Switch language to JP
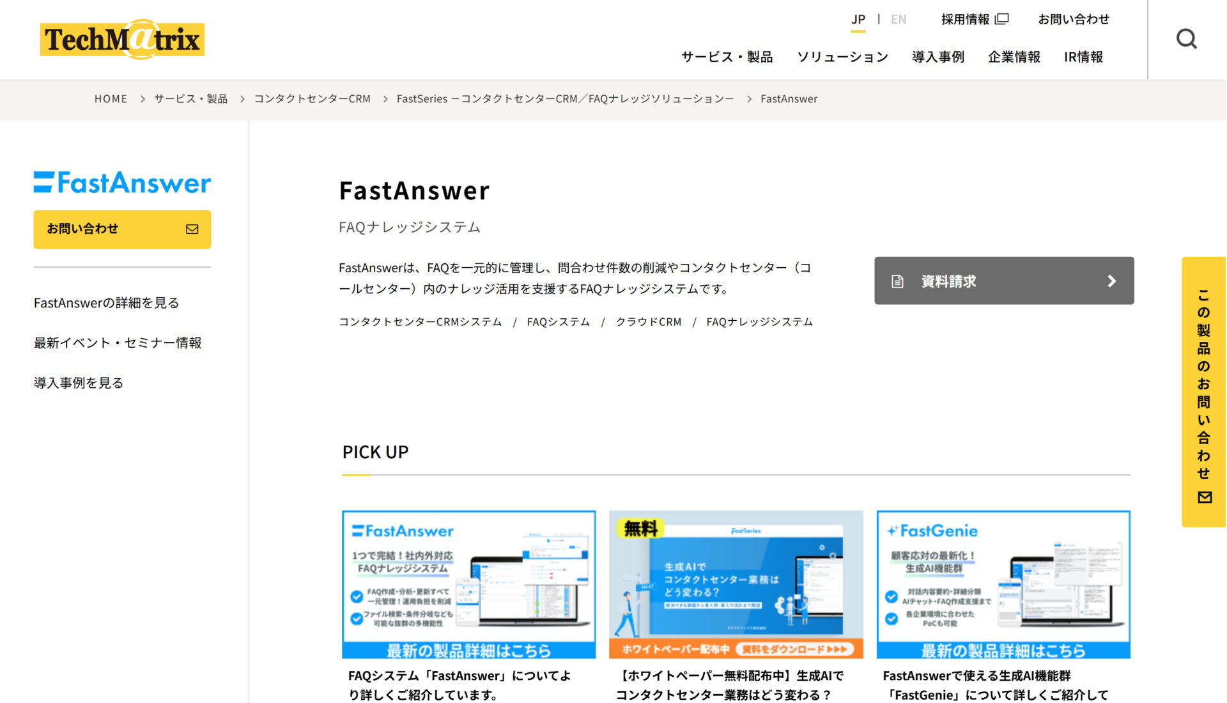This screenshot has width=1227, height=703. [858, 20]
